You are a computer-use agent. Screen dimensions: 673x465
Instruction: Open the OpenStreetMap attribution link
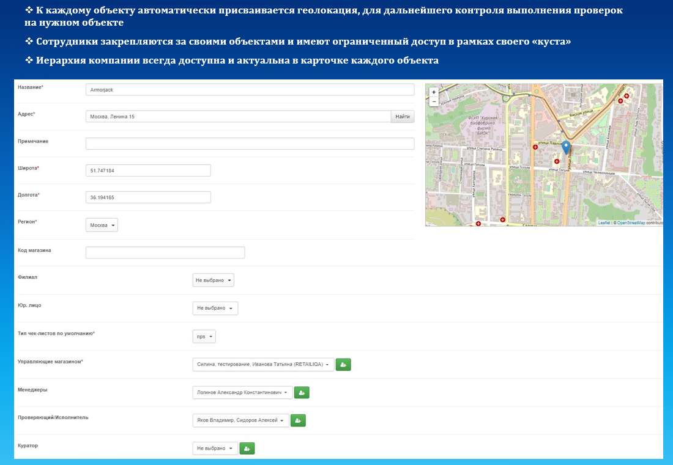(x=630, y=223)
